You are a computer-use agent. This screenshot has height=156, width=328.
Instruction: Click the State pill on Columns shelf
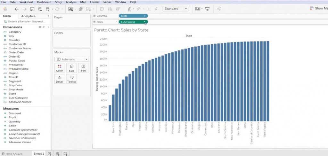133,16
